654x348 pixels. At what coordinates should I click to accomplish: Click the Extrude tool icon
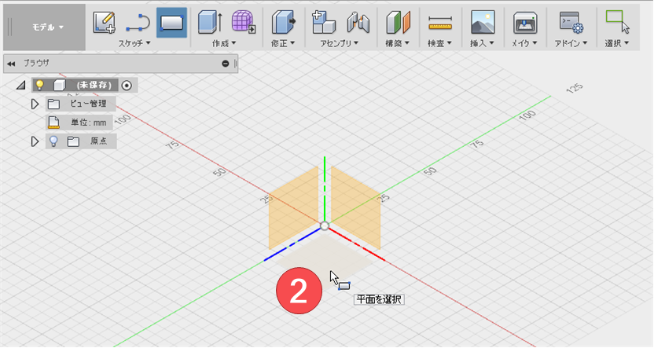click(210, 23)
